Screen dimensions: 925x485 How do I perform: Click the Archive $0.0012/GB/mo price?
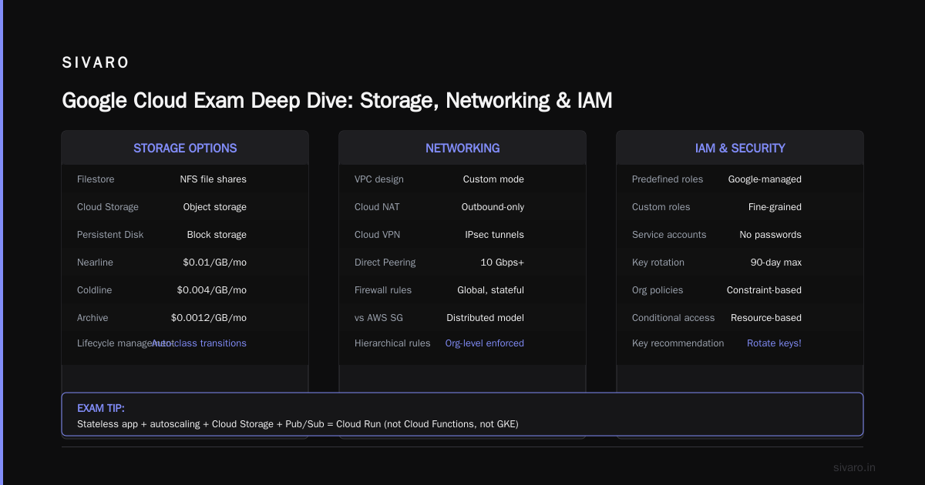[x=209, y=318]
